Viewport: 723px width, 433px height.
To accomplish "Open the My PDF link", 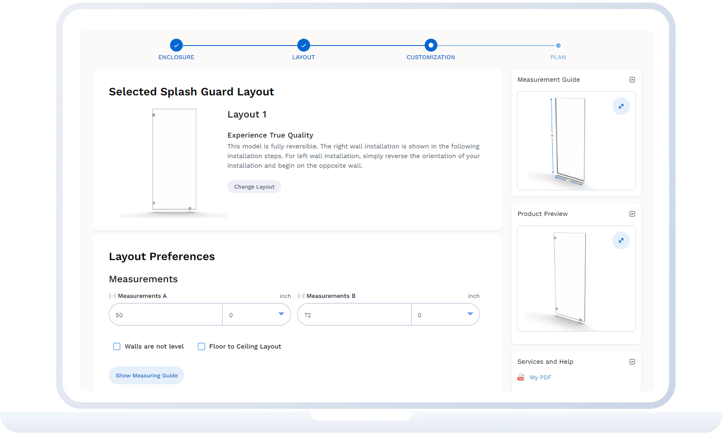I will [540, 378].
